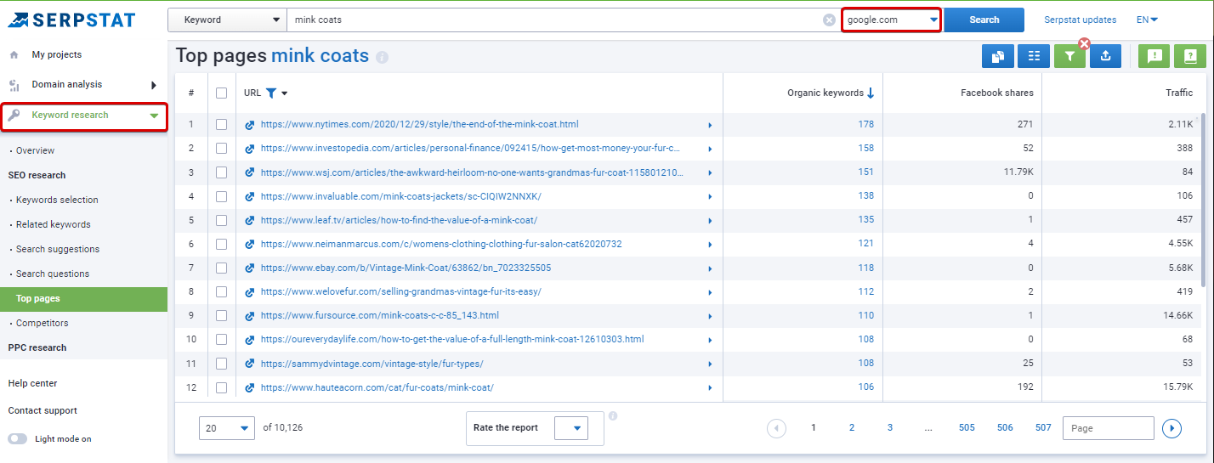Open external link icon for neimanmarcus.com row
The height and width of the screenshot is (463, 1214).
coord(250,244)
